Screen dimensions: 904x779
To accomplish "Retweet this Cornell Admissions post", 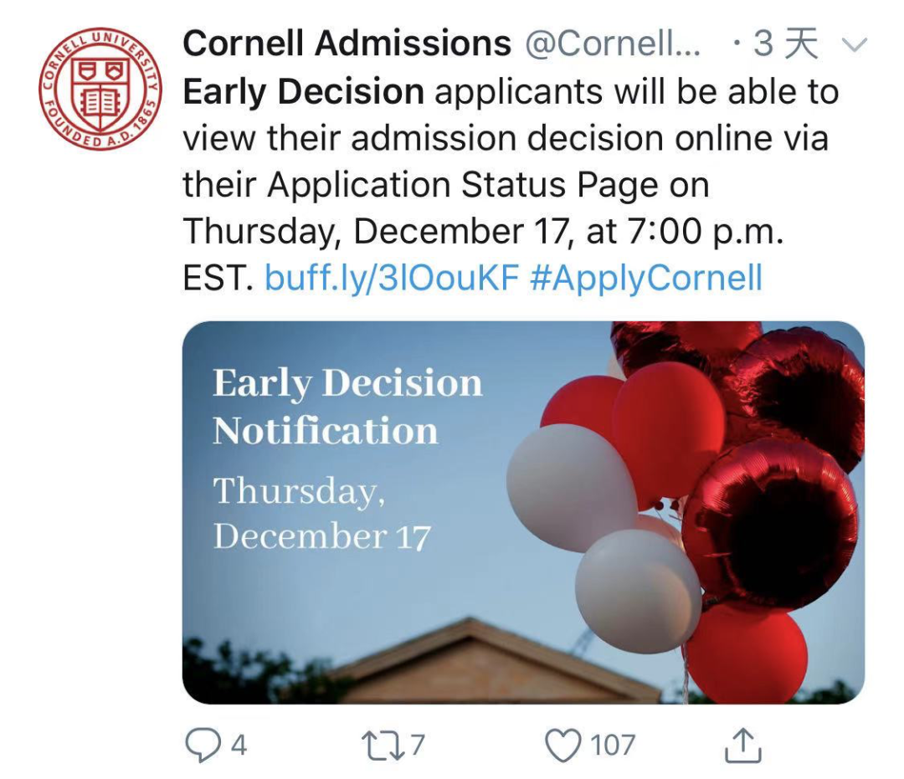I will 383,744.
